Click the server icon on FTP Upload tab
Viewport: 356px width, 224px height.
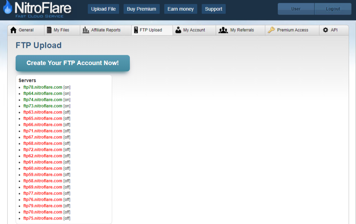[x=136, y=30]
